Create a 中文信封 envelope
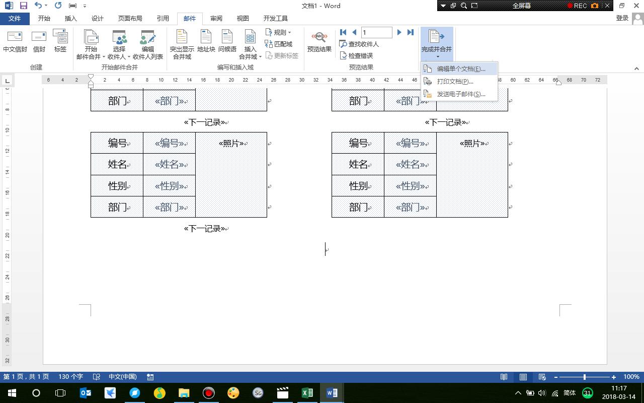The height and width of the screenshot is (403, 644). coord(15,43)
